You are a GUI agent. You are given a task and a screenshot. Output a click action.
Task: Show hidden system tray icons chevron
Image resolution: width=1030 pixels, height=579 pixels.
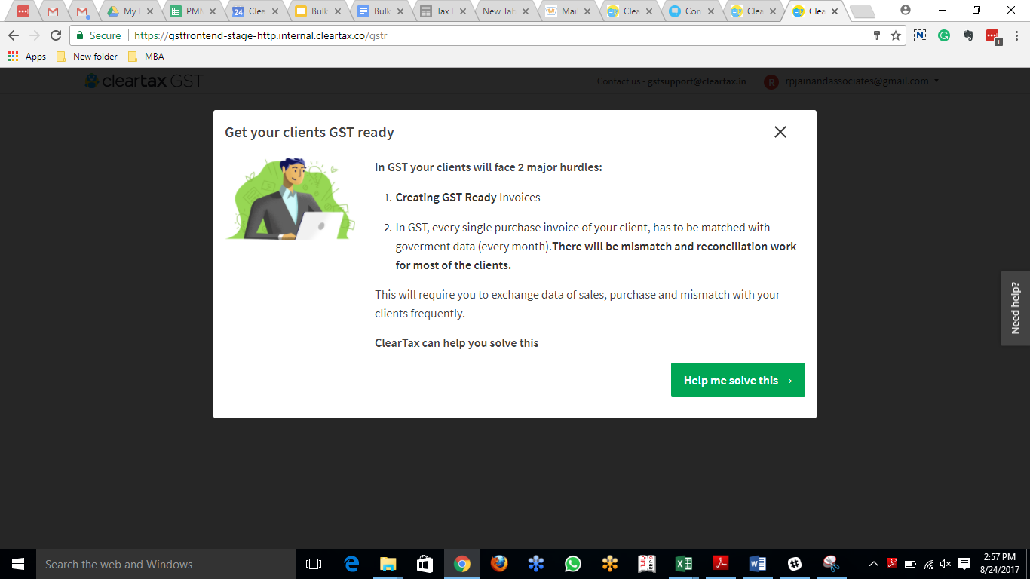click(x=874, y=564)
